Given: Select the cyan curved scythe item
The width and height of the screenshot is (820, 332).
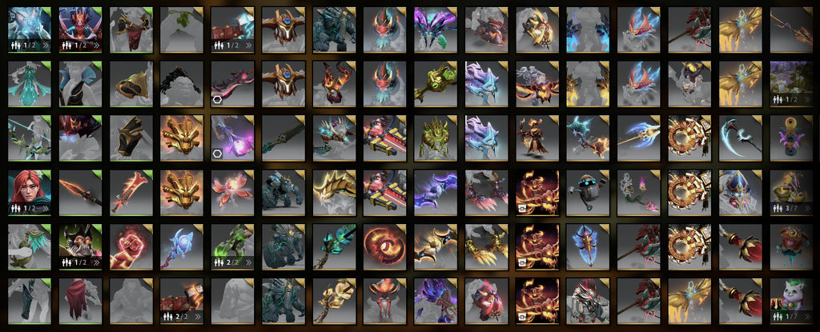Looking at the screenshot, I should coord(740,138).
